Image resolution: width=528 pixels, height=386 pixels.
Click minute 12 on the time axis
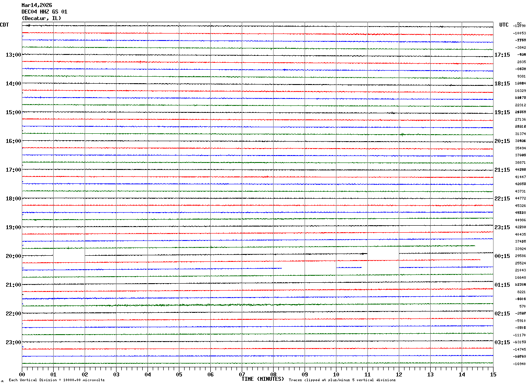pos(399,374)
